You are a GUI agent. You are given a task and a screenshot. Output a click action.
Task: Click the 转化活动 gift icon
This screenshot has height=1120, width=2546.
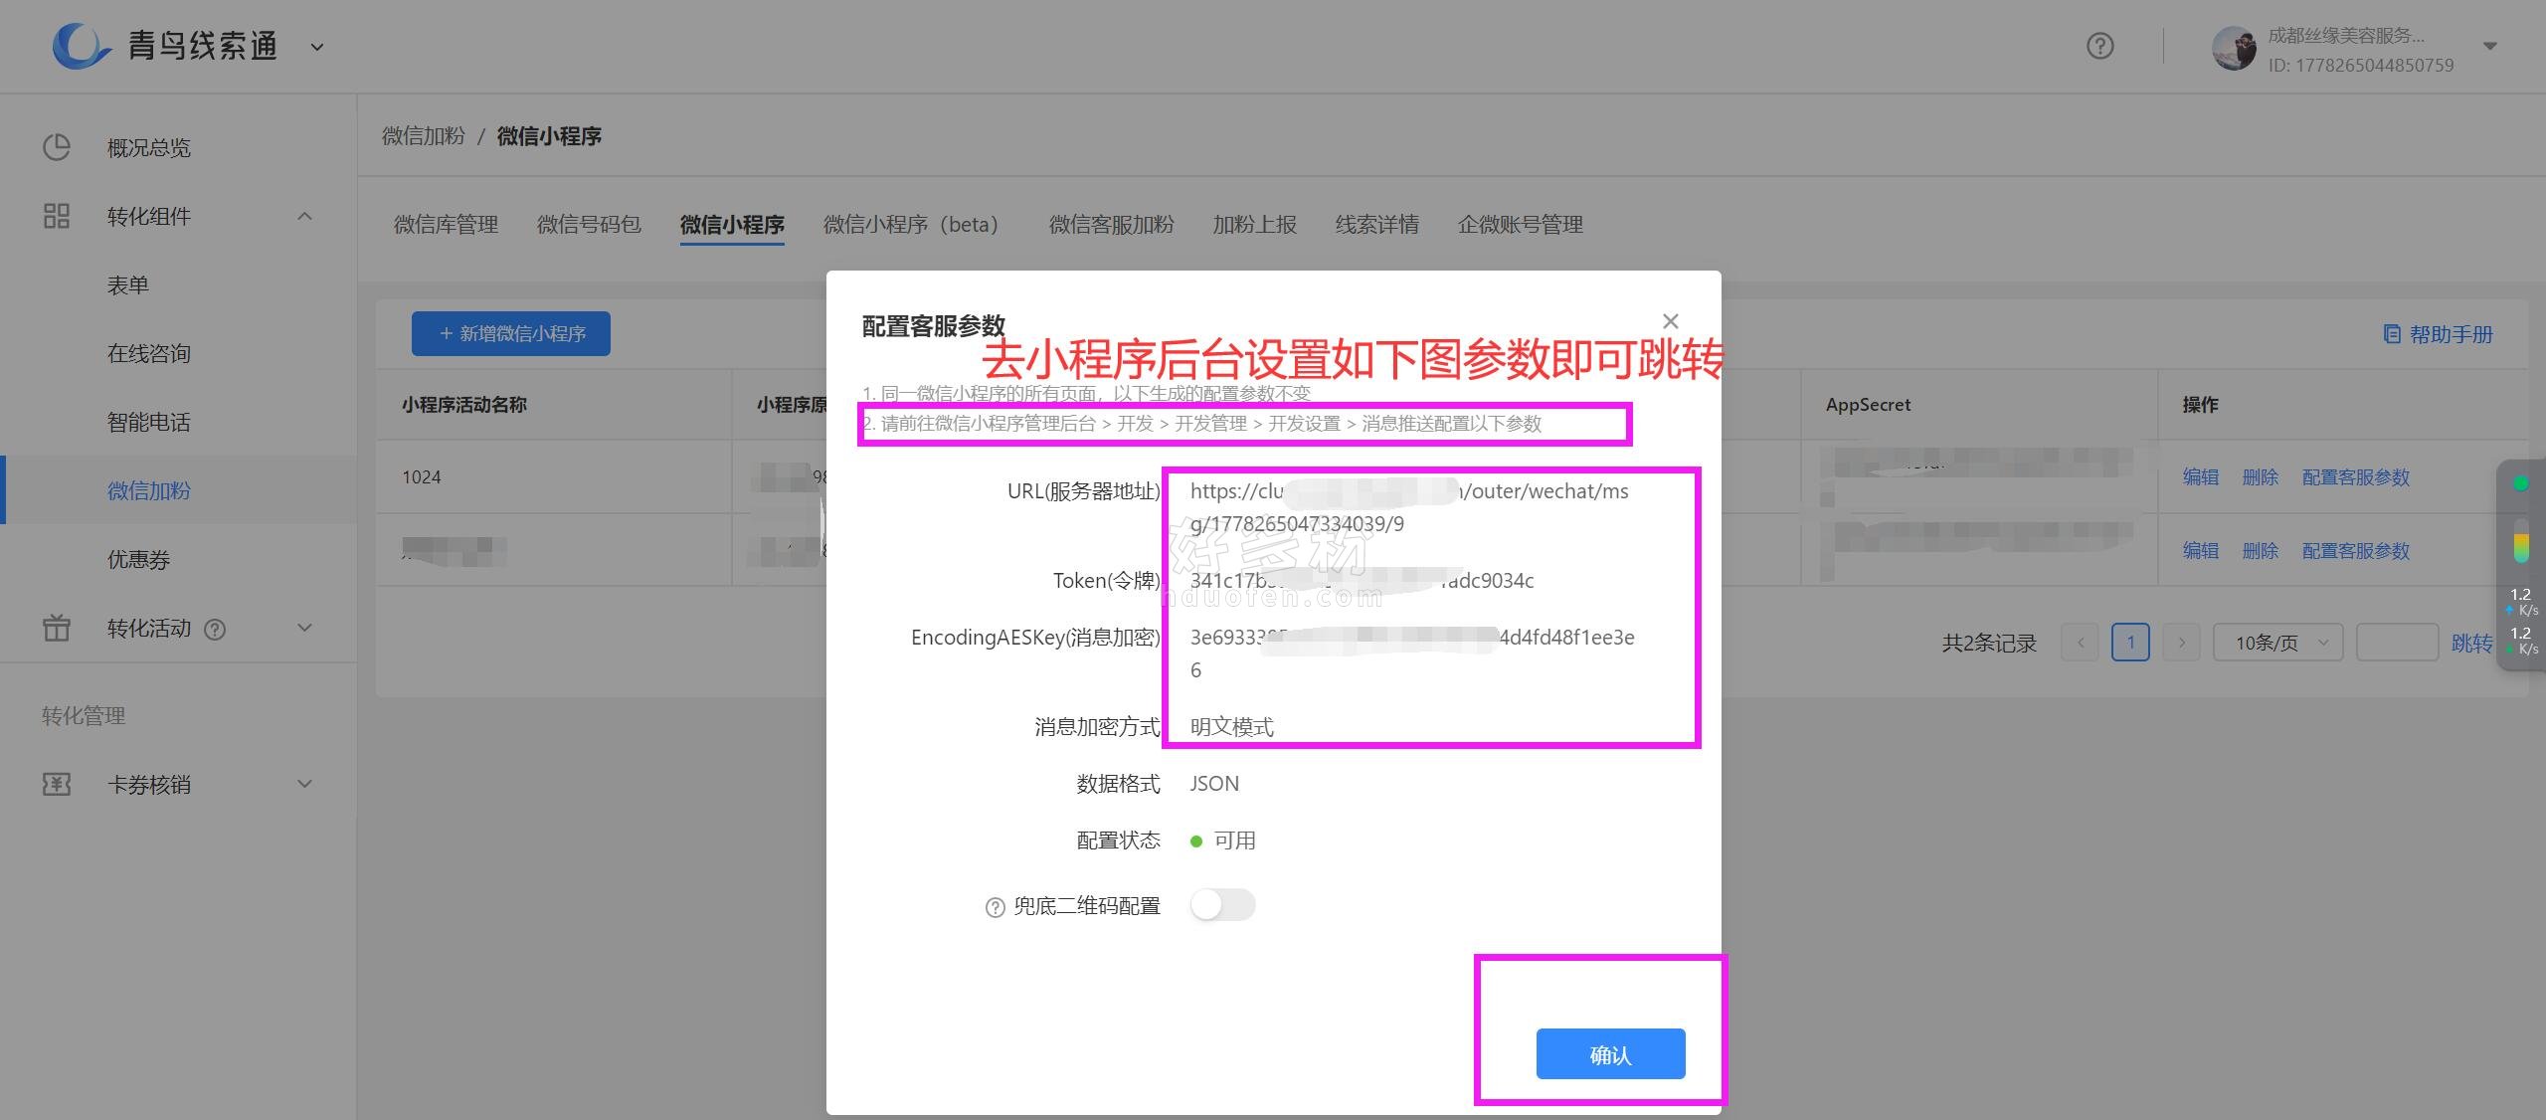pos(57,628)
